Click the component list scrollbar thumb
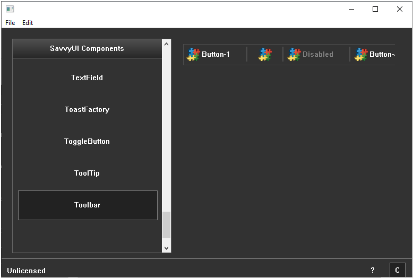Image resolution: width=413 pixels, height=278 pixels. 167,225
